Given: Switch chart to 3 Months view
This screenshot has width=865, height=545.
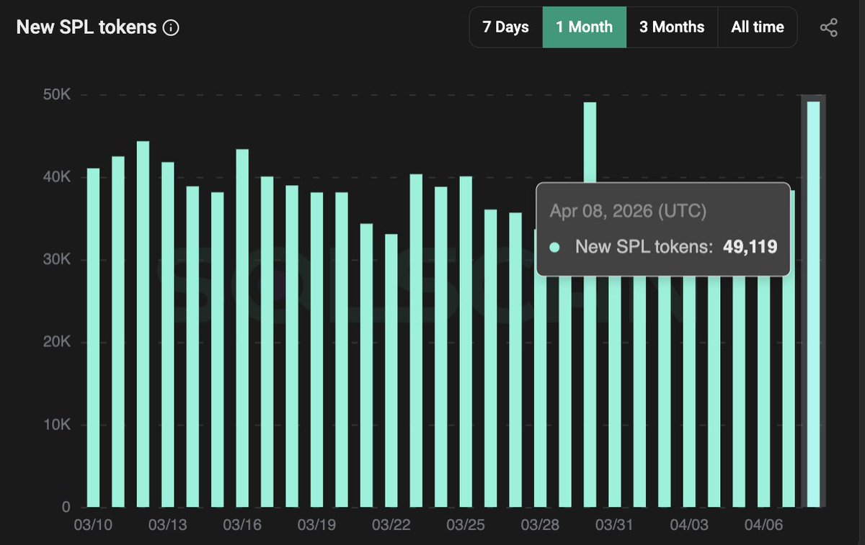Looking at the screenshot, I should click(x=672, y=27).
